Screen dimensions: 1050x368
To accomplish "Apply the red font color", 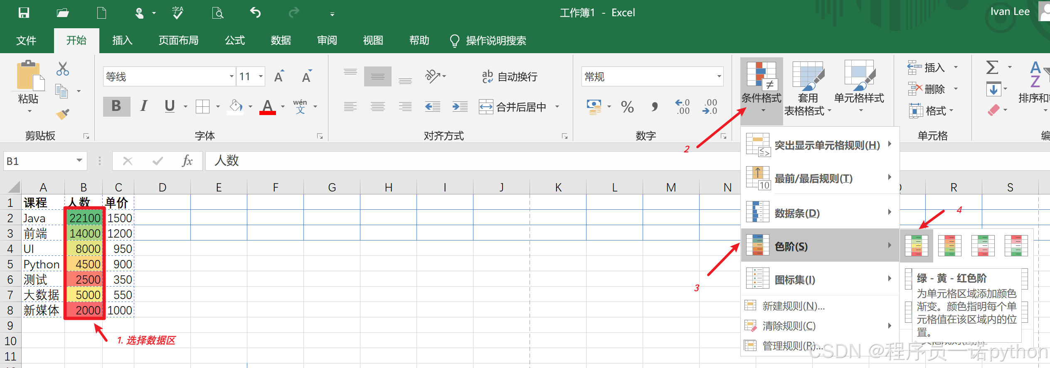I will tap(268, 106).
